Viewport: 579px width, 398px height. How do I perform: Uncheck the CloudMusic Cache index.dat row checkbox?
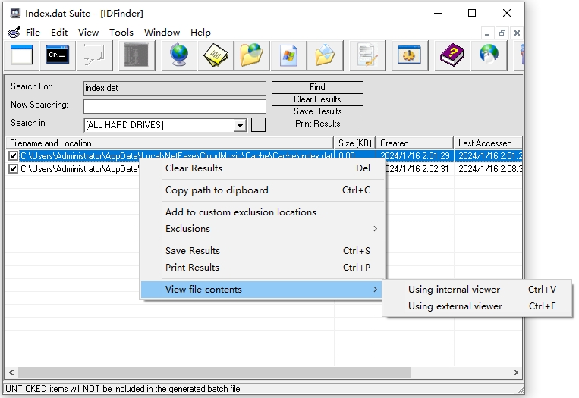coord(14,156)
